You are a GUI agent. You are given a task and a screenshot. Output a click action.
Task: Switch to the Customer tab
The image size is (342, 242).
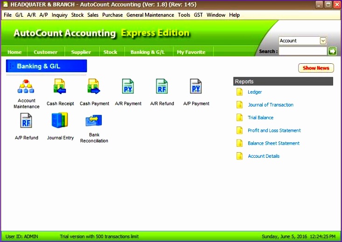(x=46, y=52)
